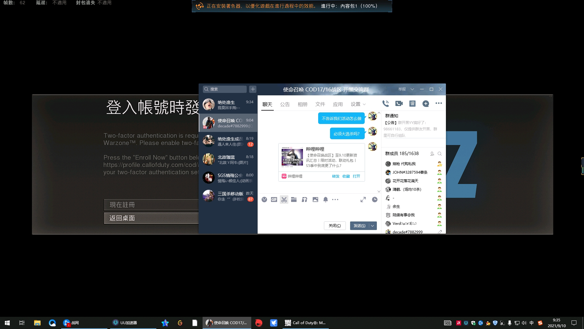Search group members with magnifier icon
The image size is (584, 329).
[x=440, y=154]
